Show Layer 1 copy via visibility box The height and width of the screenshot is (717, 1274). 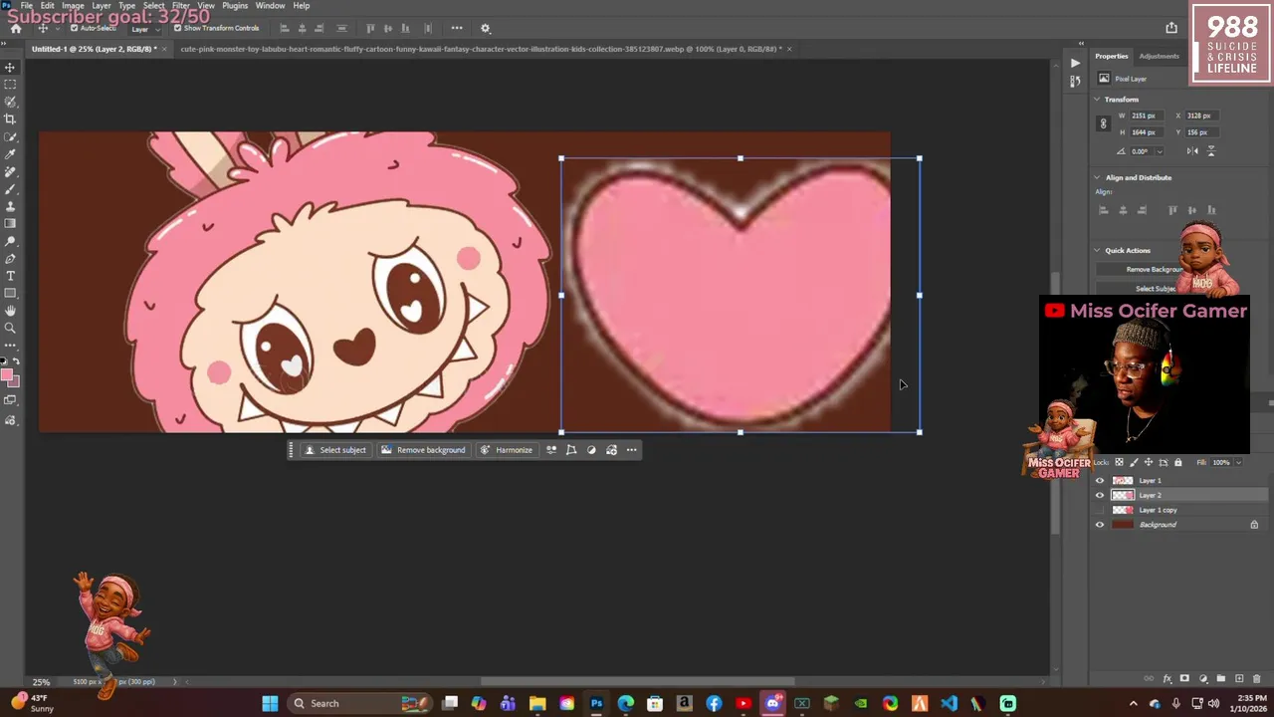(1100, 510)
